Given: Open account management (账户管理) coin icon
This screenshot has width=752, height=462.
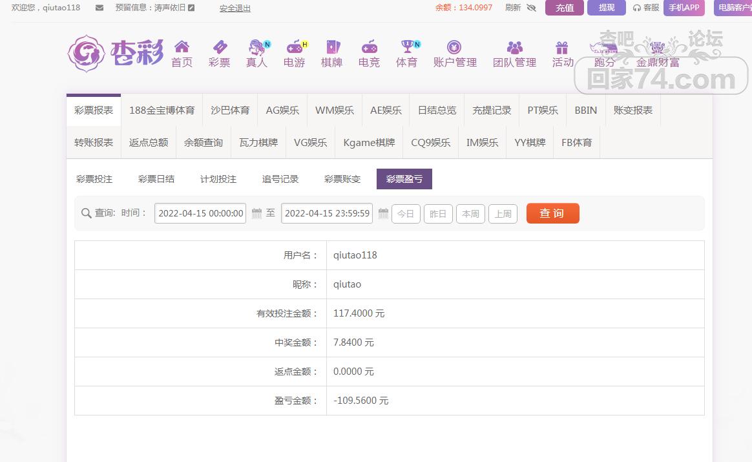Looking at the screenshot, I should tap(454, 47).
